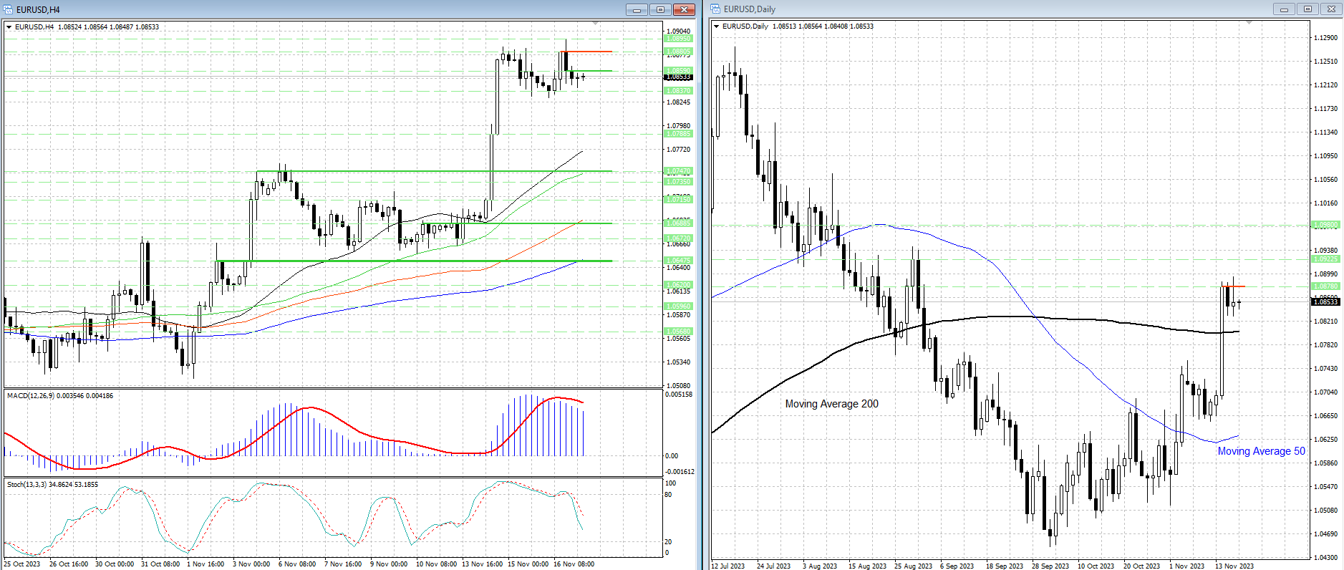1344x570 pixels.
Task: Click the Daily chart shift triangle marker
Action: pos(1249,23)
